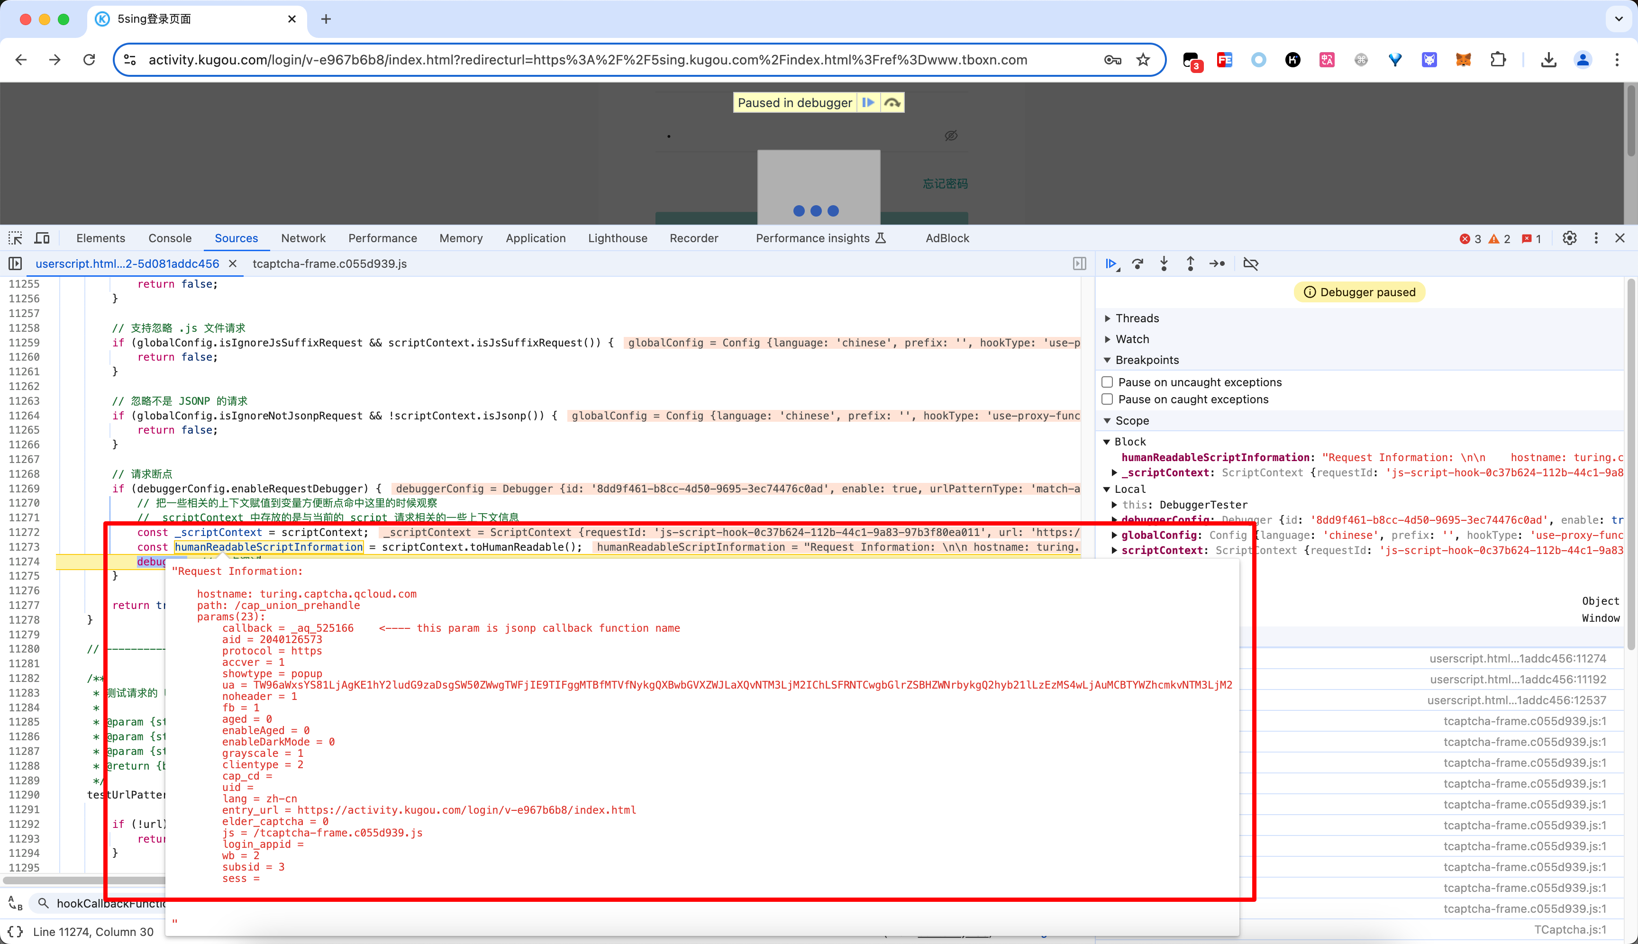Switch to the Elements panel

(x=100, y=238)
